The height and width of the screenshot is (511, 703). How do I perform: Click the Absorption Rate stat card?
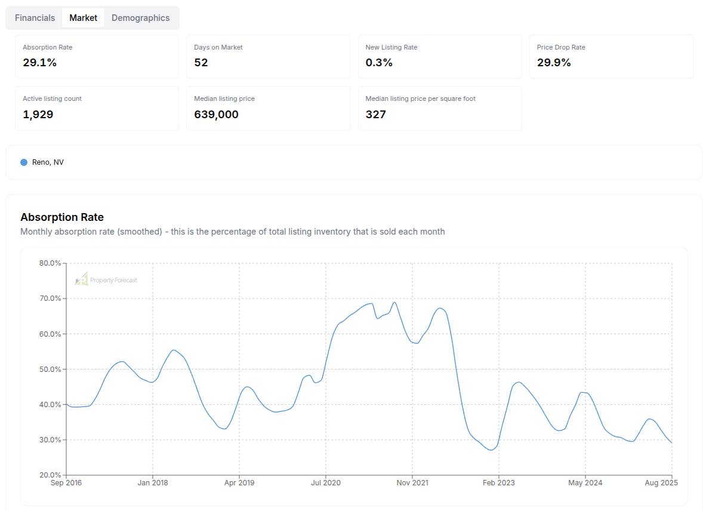97,56
